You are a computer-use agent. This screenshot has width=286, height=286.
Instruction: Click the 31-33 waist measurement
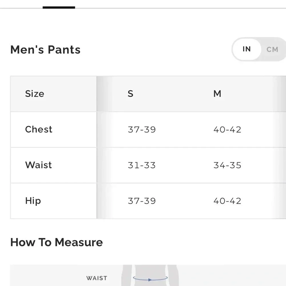[x=142, y=165]
